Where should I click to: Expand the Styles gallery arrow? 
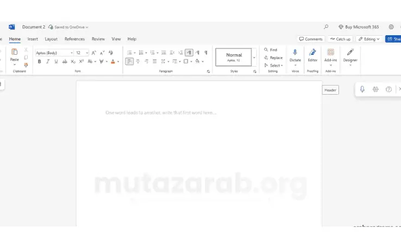[x=254, y=57]
